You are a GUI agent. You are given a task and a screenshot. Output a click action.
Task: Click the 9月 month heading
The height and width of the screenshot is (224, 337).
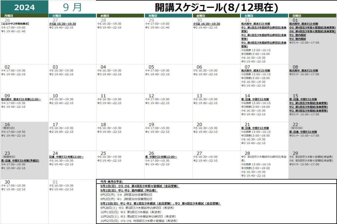coord(72,7)
